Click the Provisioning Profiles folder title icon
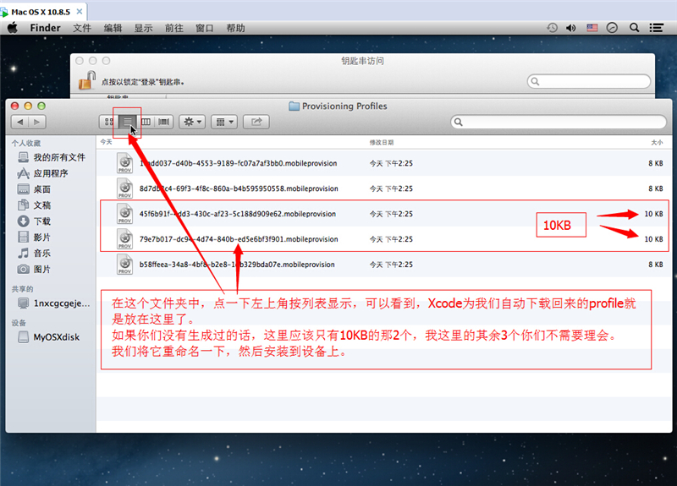Screen dimensions: 677x486 coord(294,106)
